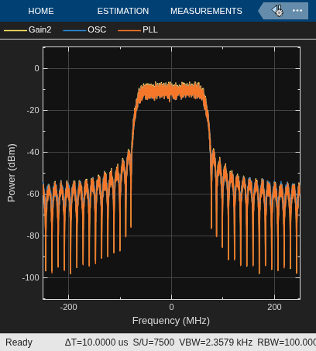Click the VBW=2.3579 kHz status readout
This screenshot has height=351, width=316.
pos(215,342)
